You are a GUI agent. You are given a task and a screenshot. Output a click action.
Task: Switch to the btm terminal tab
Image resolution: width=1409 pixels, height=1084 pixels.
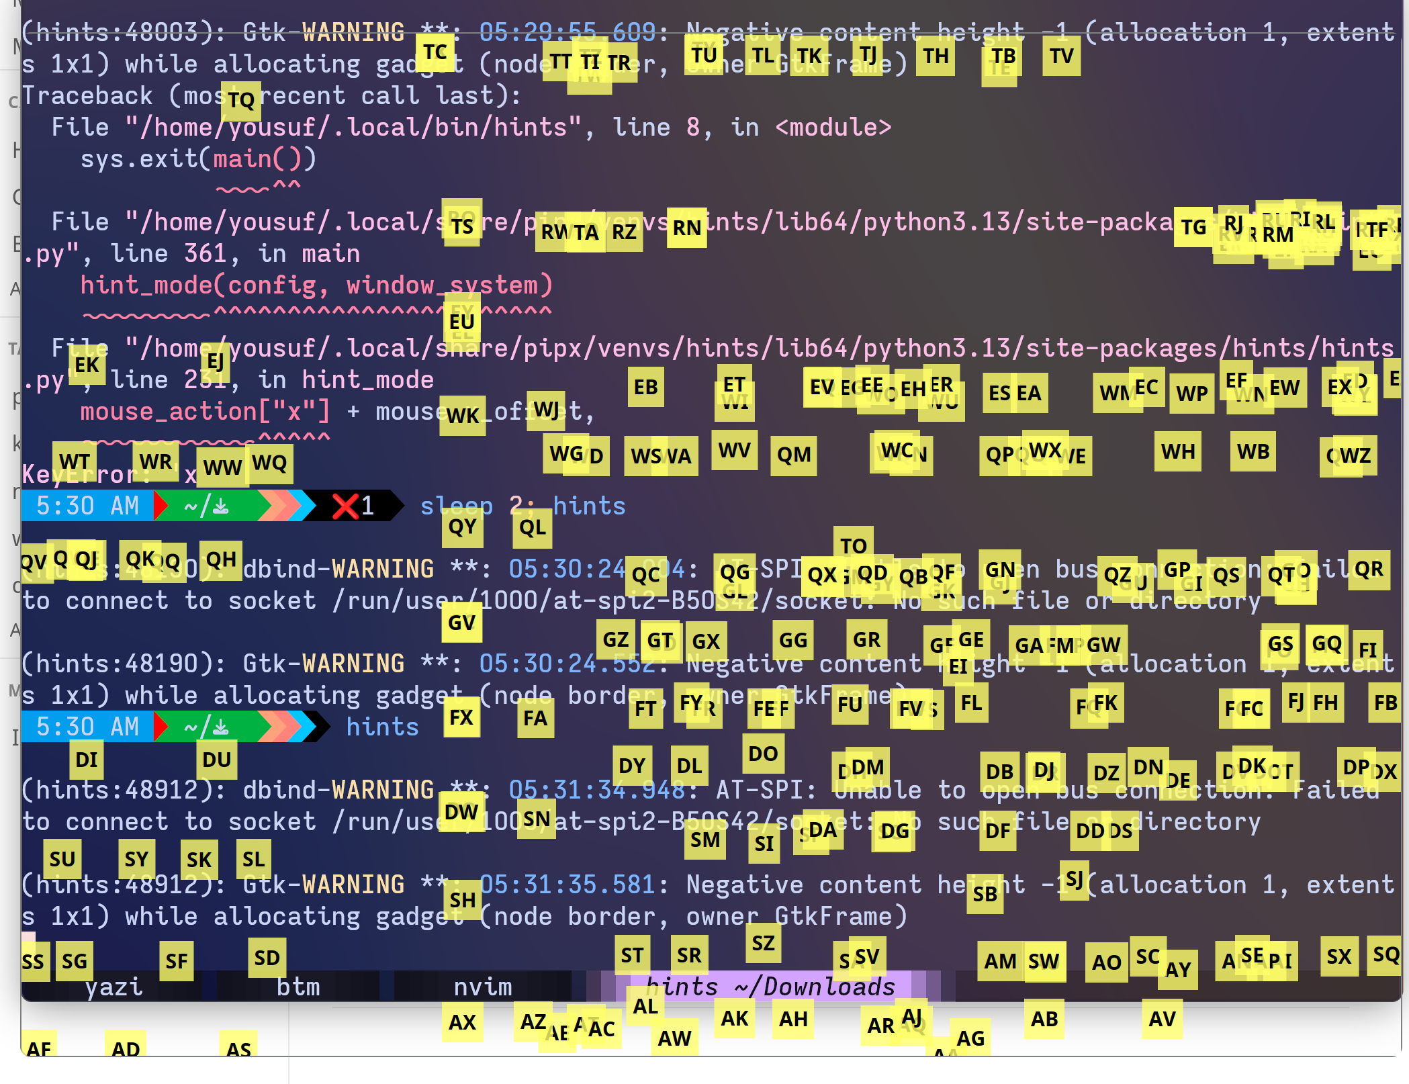coord(298,986)
